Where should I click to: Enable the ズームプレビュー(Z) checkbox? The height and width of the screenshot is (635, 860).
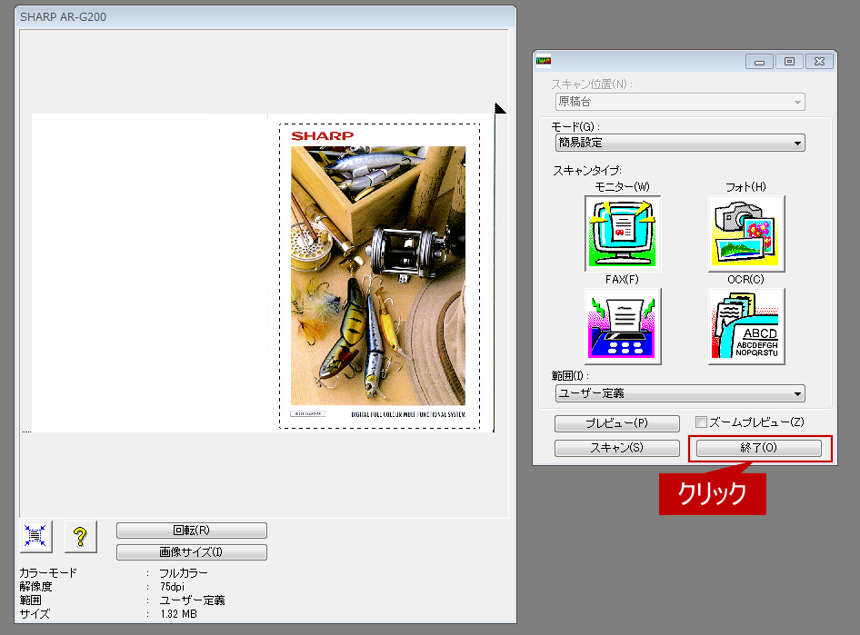701,422
